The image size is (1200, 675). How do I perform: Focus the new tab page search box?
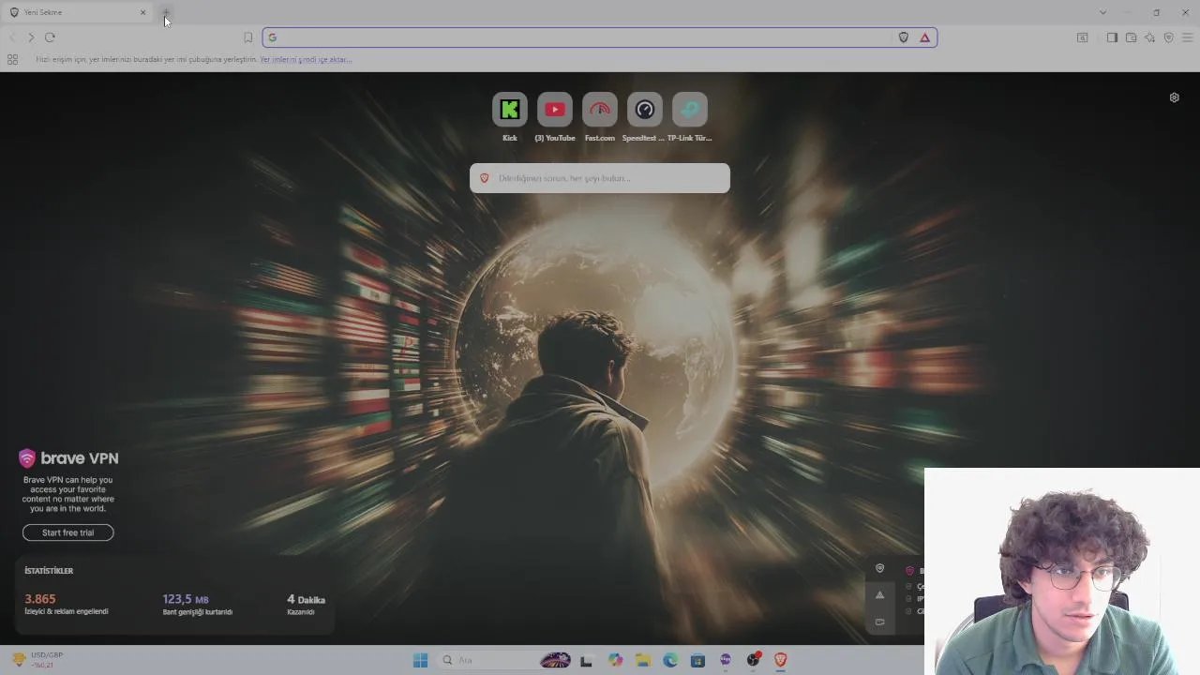[600, 178]
